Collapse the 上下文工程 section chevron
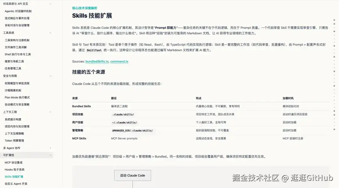339x188 pixels. [50, 112]
